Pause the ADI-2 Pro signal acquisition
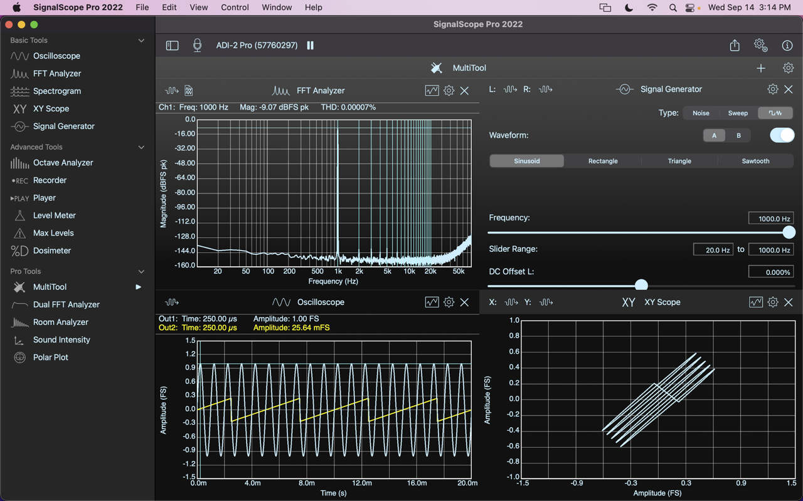This screenshot has width=803, height=501. tap(310, 45)
